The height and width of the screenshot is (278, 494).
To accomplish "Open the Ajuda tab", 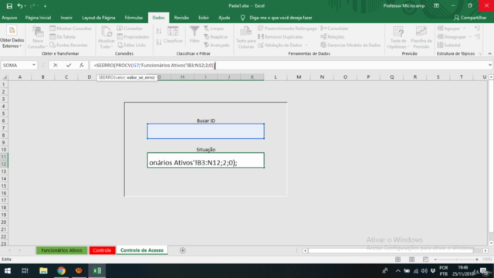I will pyautogui.click(x=225, y=18).
